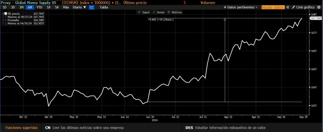The height and width of the screenshot is (132, 323).
Task: Switch to YTD time range
Action: (39, 7)
